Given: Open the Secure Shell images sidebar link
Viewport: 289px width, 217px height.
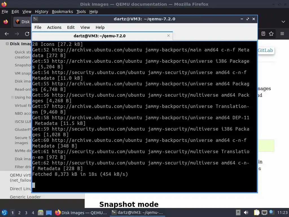Looking at the screenshot, I should [x=23, y=140].
